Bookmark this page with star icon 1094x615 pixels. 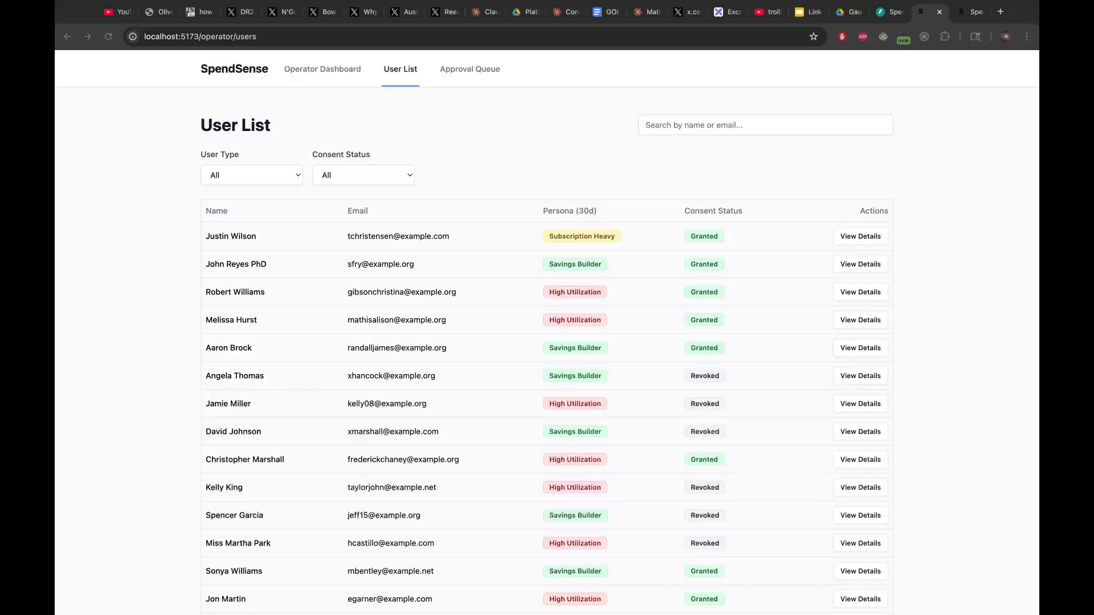click(814, 36)
